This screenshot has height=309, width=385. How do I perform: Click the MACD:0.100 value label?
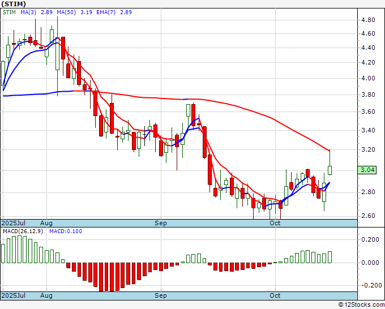coord(66,231)
